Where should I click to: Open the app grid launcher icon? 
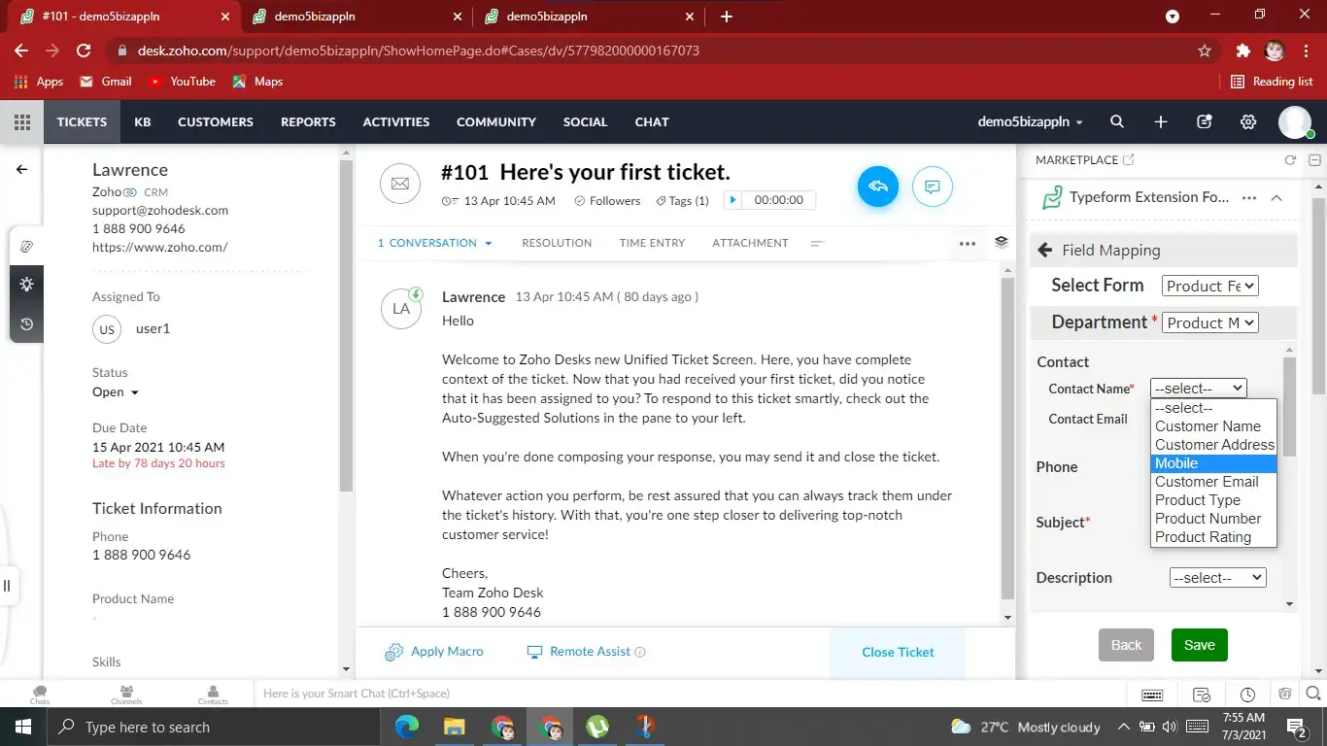22,121
